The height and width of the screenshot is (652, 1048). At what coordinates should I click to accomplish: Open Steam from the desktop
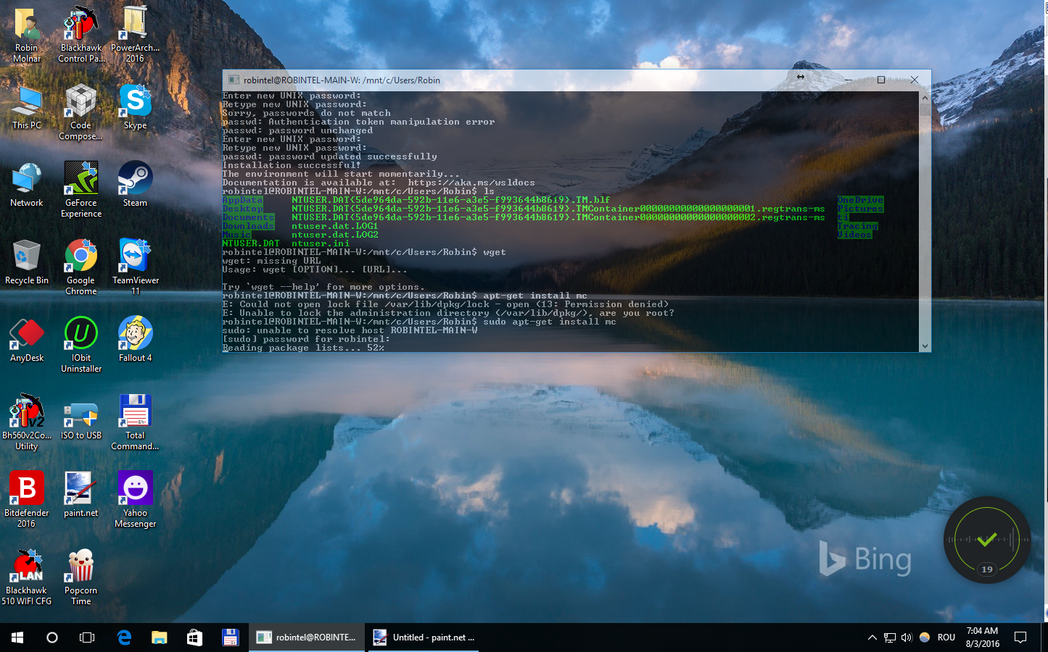135,185
